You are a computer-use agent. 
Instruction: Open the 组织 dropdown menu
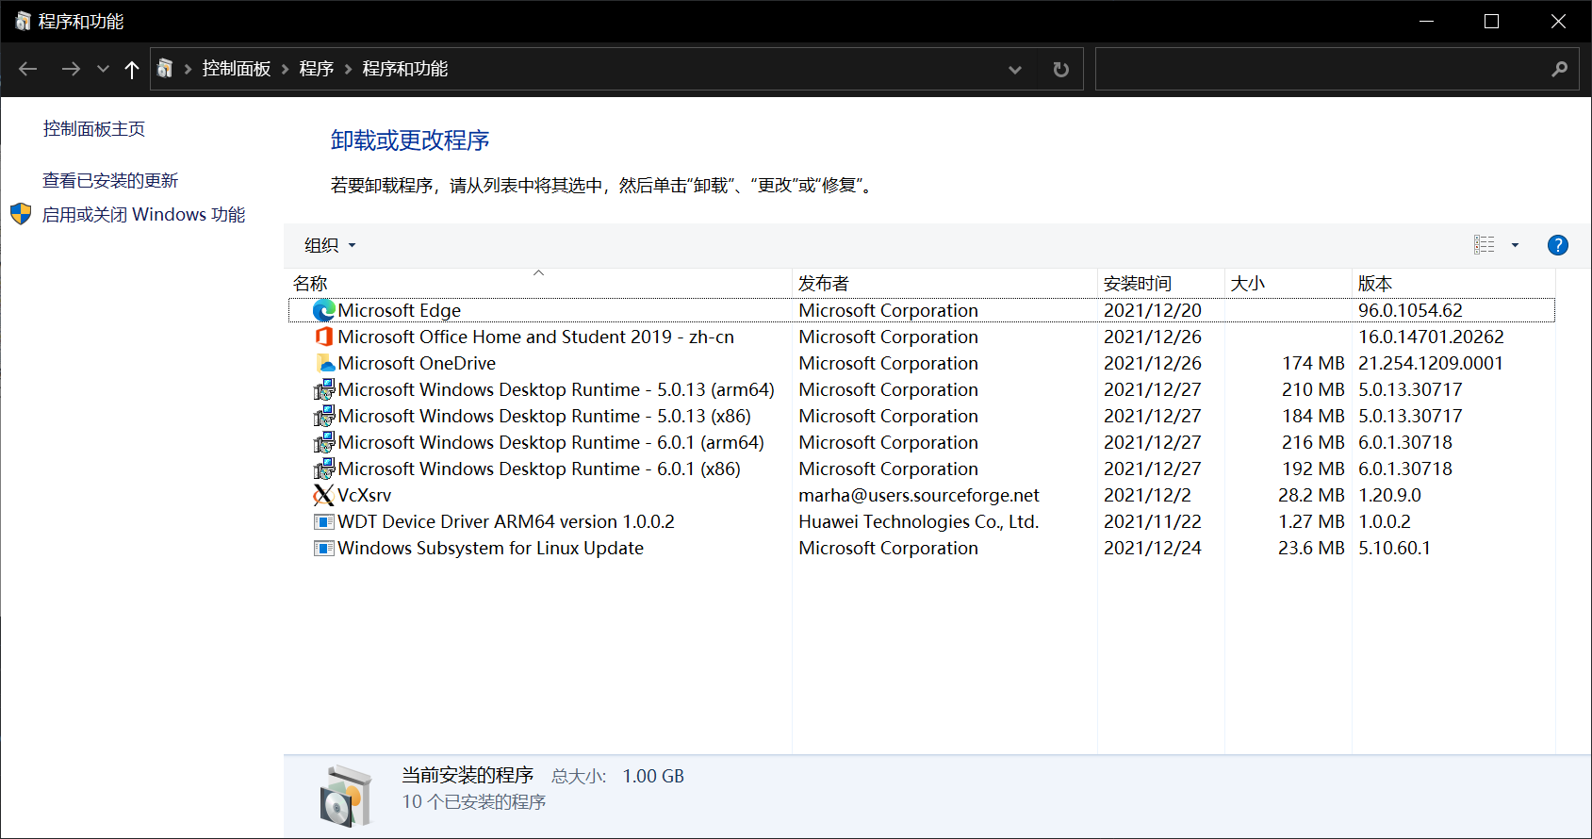330,245
